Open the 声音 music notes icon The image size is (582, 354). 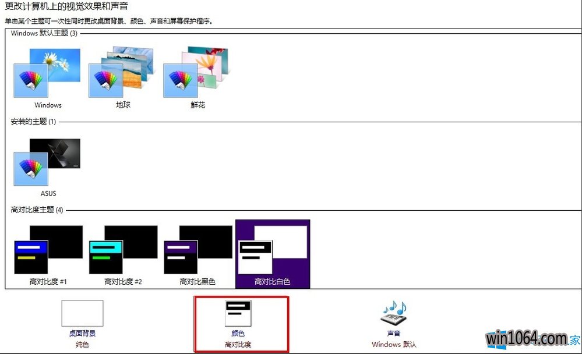pyautogui.click(x=394, y=313)
